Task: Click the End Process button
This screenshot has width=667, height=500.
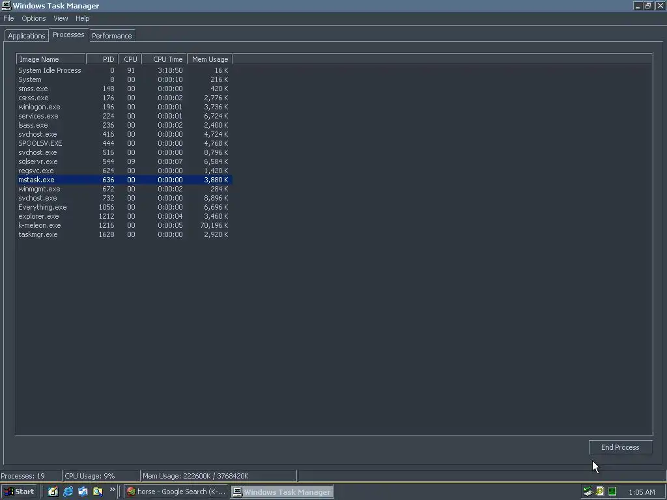Action: [x=620, y=447]
